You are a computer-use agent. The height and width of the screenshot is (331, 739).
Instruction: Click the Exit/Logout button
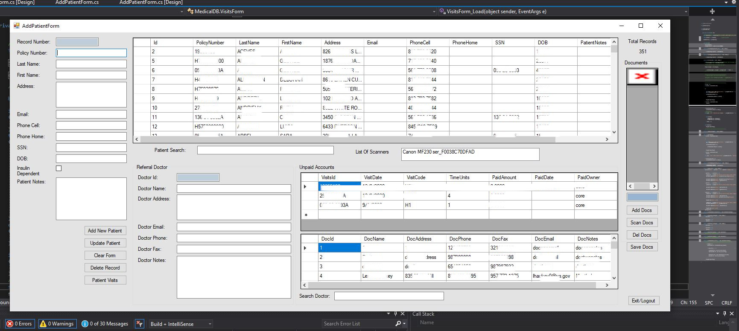pos(643,301)
